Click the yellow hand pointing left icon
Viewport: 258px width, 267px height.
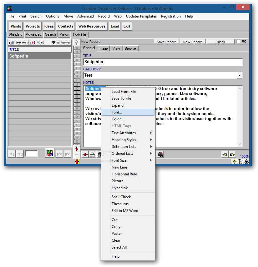point(225,155)
